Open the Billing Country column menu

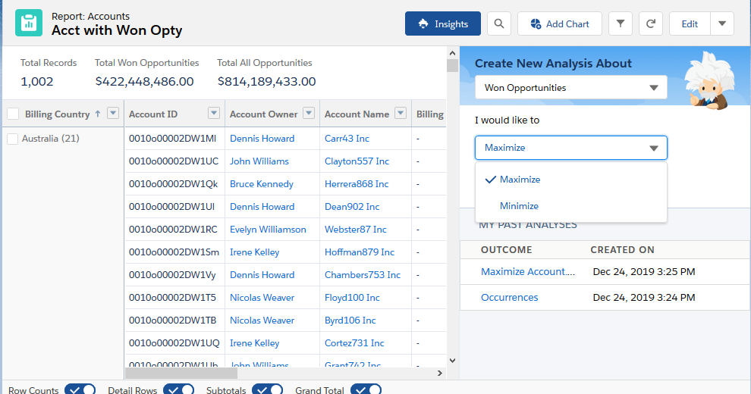(x=113, y=114)
